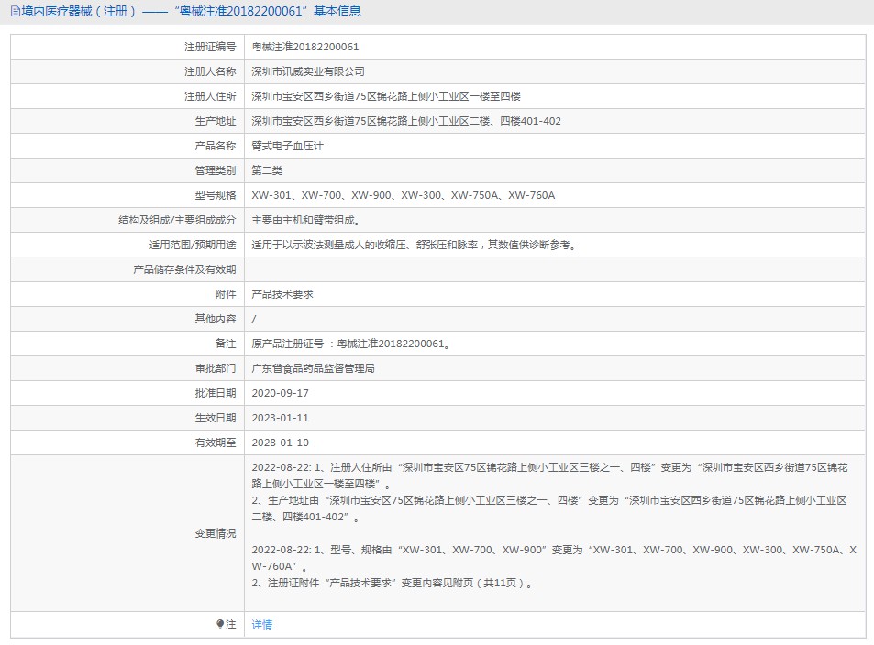Click the approving authority 广东省食品药品监督管理局

point(313,368)
